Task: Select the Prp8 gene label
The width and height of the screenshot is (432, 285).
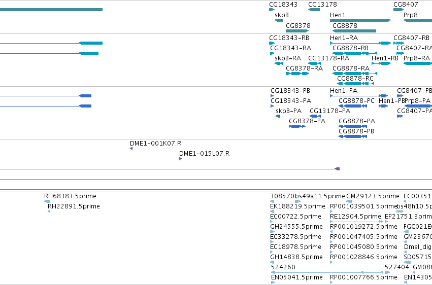Action: coord(411,15)
